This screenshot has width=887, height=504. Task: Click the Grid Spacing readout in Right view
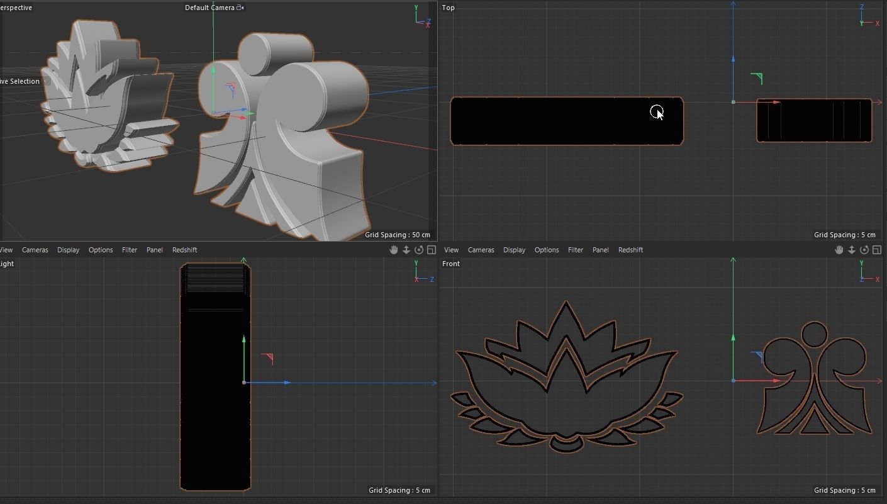[399, 490]
